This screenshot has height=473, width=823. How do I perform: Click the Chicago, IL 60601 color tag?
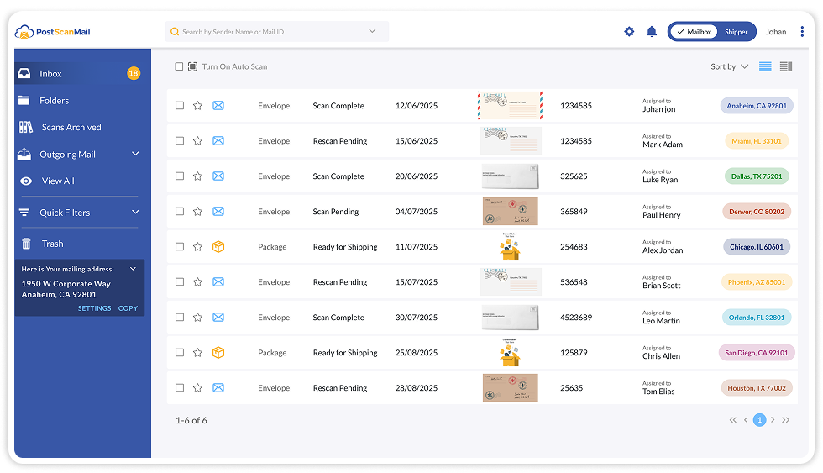[x=756, y=247]
